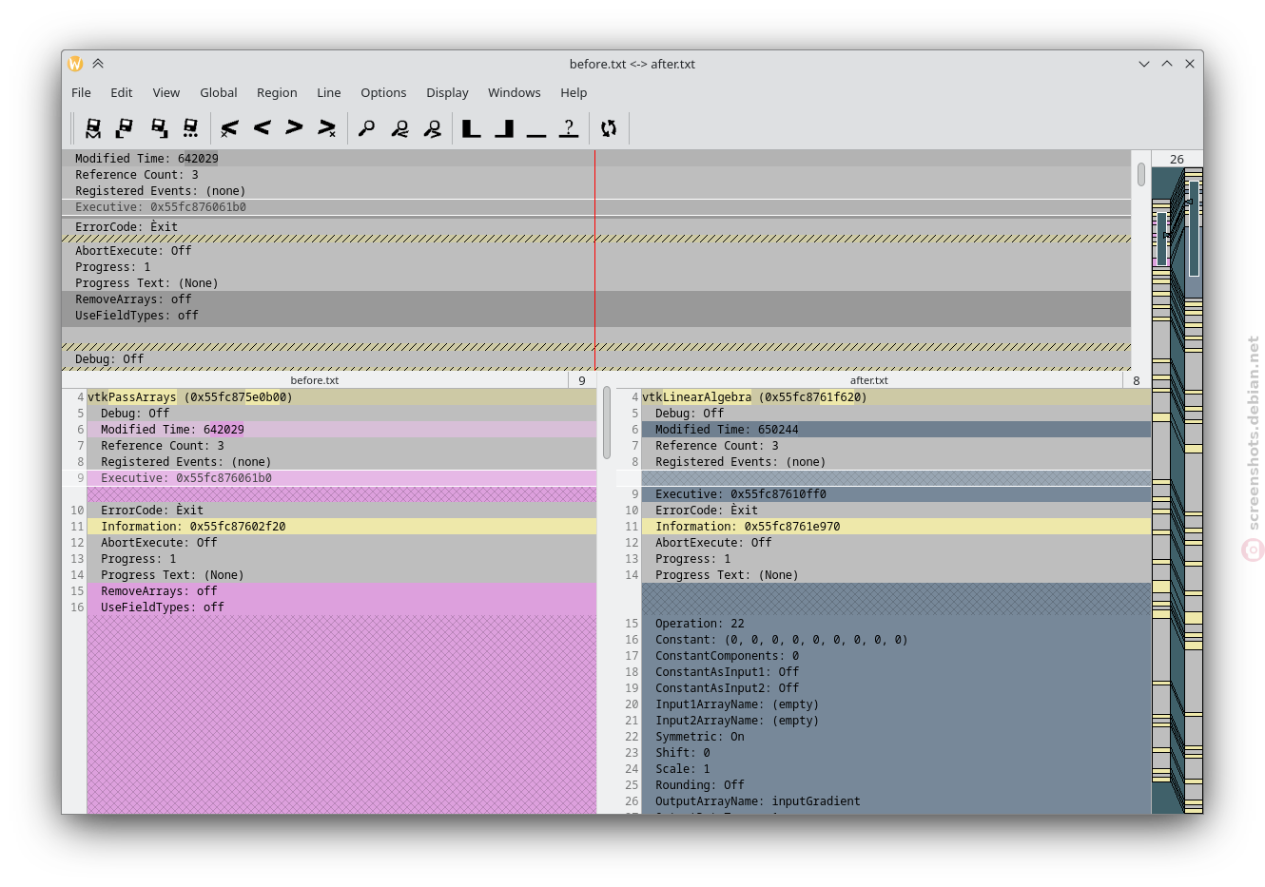Click the save-as-left floppy icon
Screen dimensions: 1265x887
pos(125,127)
